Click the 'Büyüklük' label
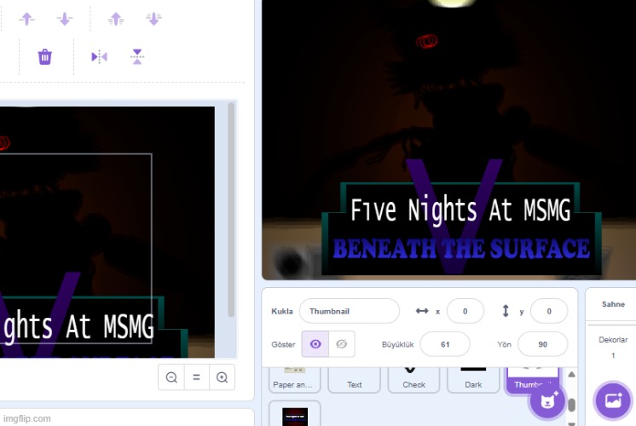Image resolution: width=636 pixels, height=426 pixels. point(397,344)
